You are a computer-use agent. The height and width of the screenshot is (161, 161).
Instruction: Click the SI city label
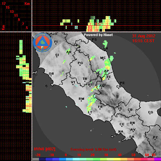click(x=57, y=55)
